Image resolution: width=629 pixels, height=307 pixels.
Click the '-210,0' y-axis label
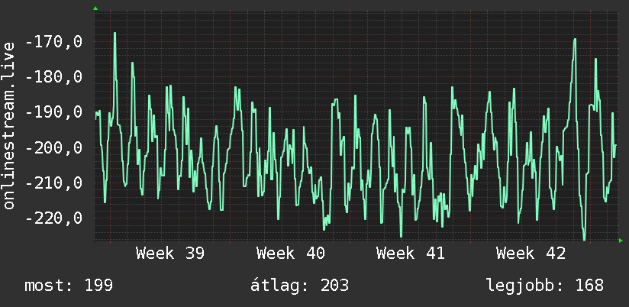53,183
